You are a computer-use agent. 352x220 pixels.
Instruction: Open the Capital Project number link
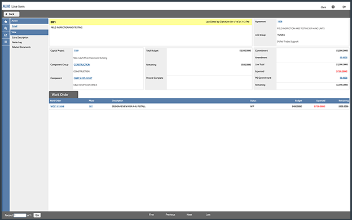(x=76, y=51)
